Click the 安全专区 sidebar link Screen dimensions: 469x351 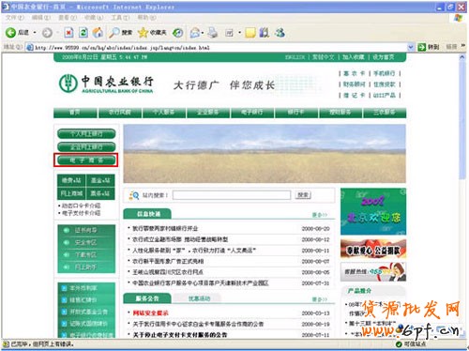85,242
